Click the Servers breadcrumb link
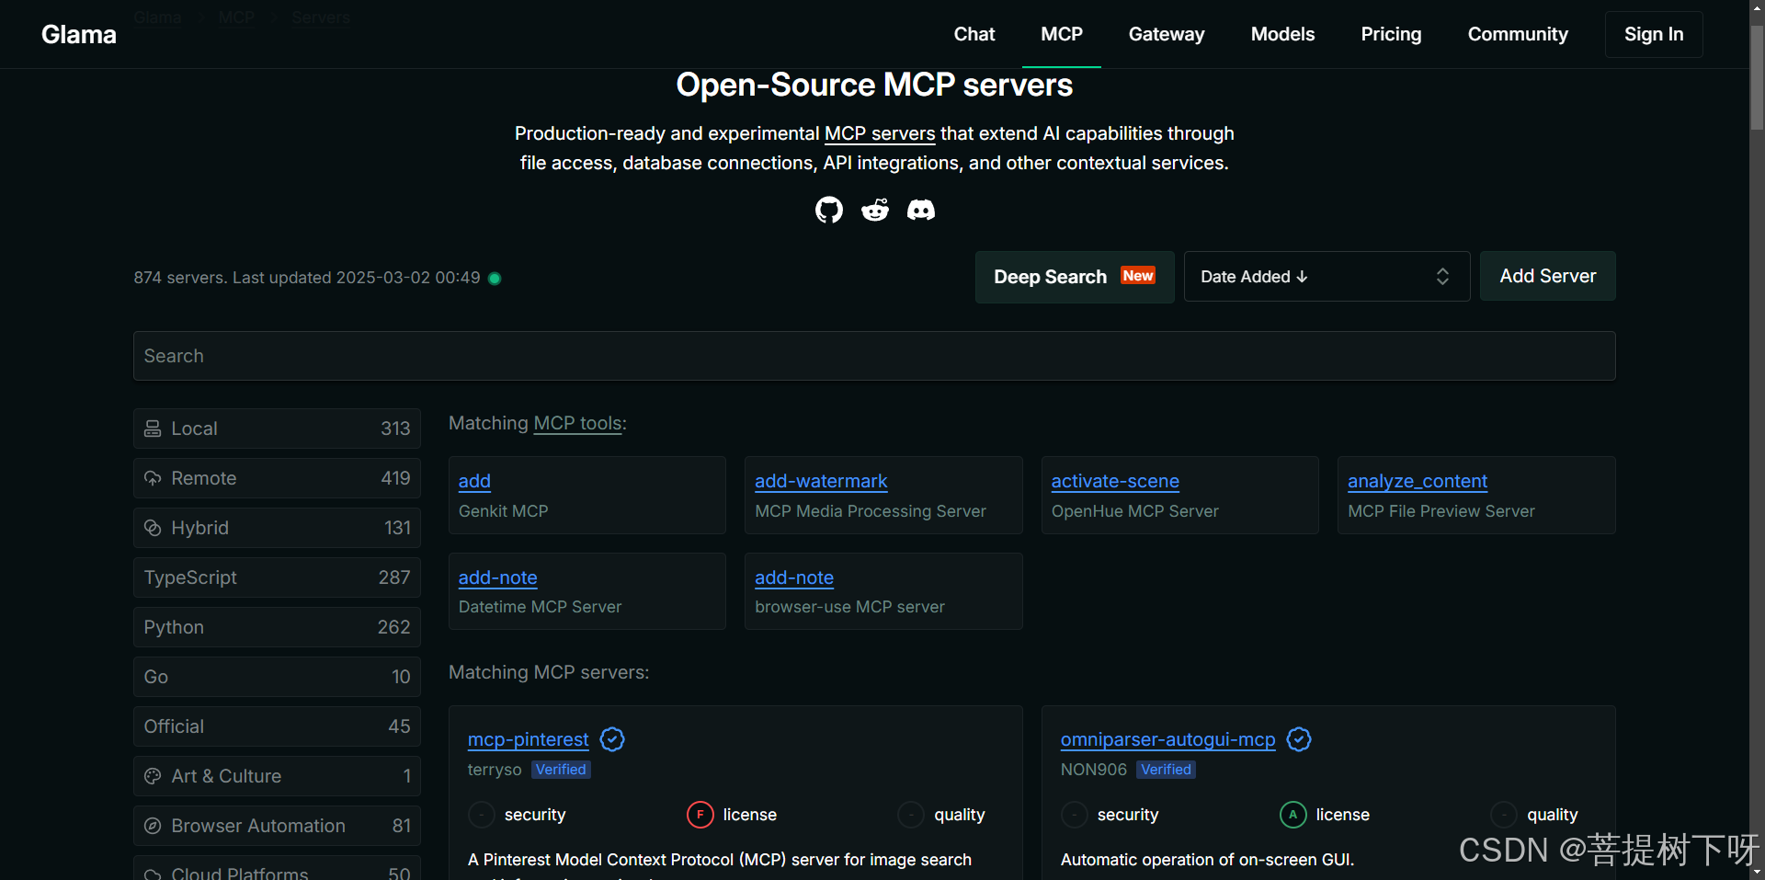Screen dimensions: 1765x880 (x=321, y=17)
